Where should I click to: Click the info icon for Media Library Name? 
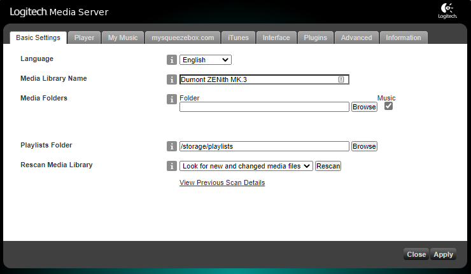point(171,79)
